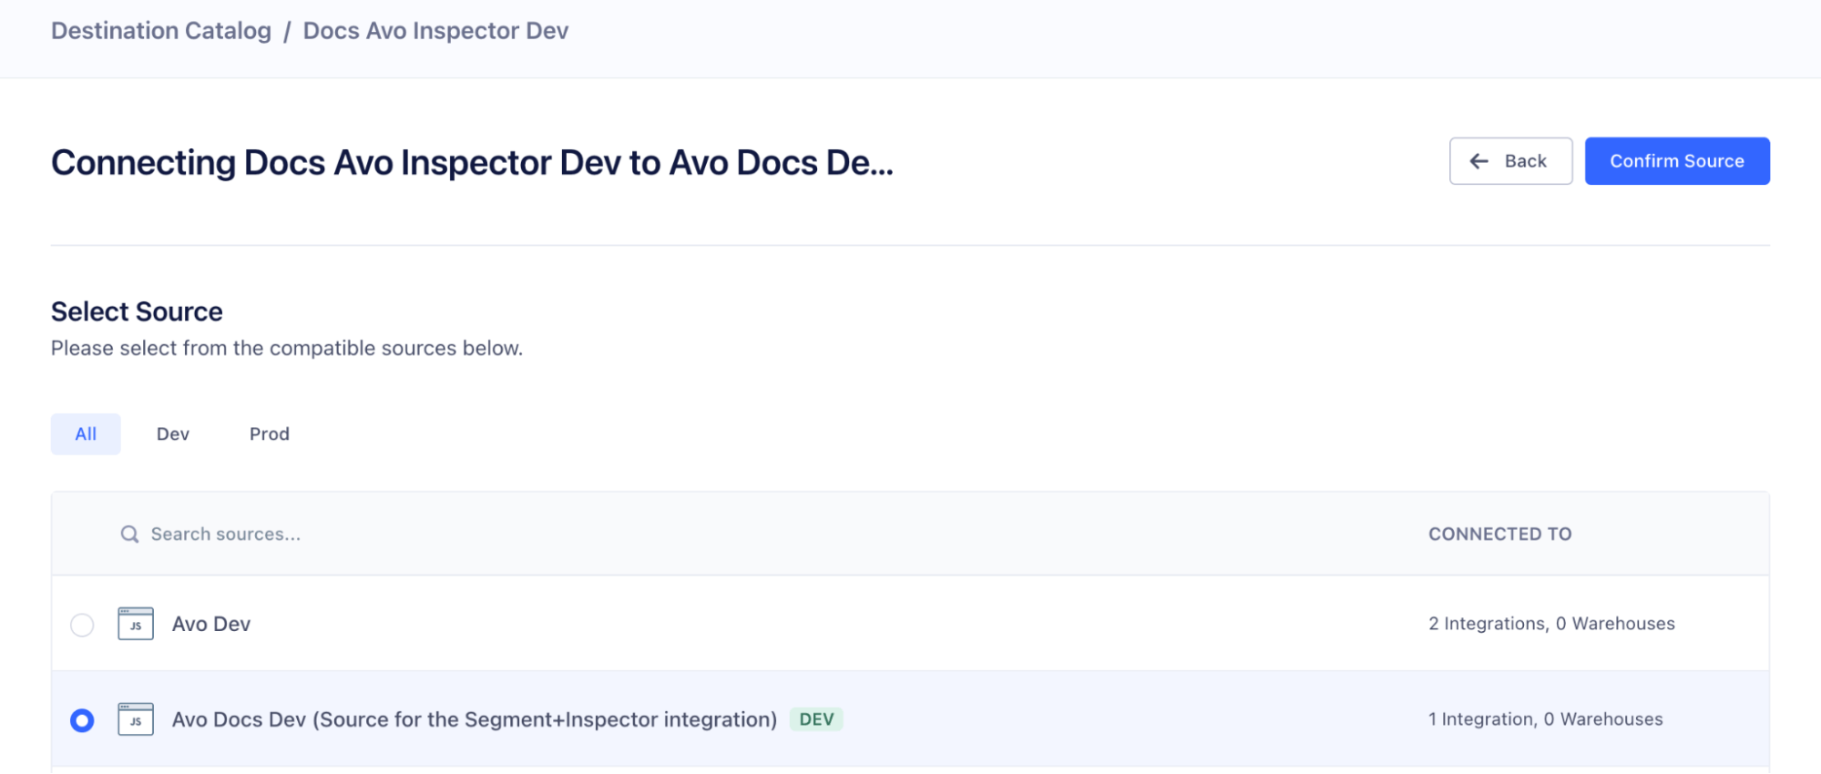This screenshot has width=1821, height=774.
Task: Click the left arrow icon in Back
Action: (1478, 161)
